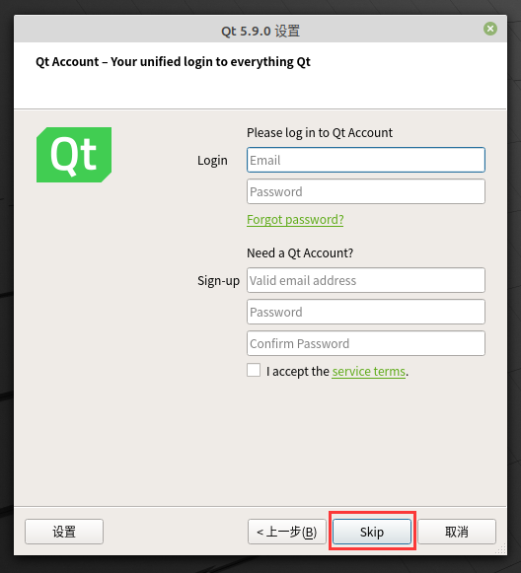Select the Login Password field
The height and width of the screenshot is (573, 521).
pos(366,191)
